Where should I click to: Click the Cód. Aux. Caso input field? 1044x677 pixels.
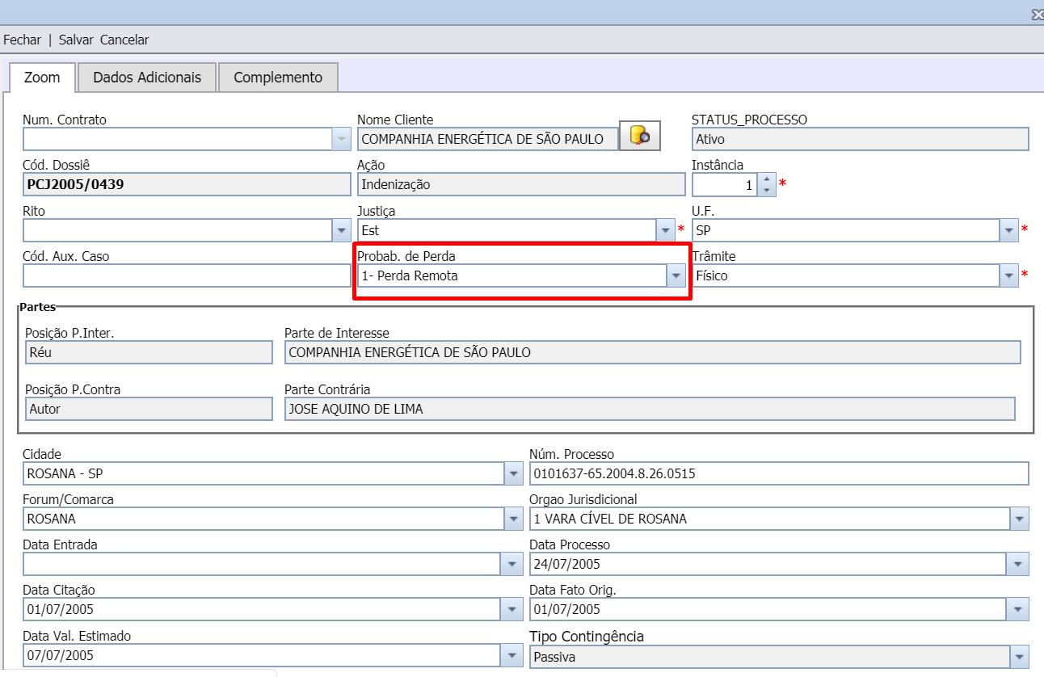click(187, 275)
